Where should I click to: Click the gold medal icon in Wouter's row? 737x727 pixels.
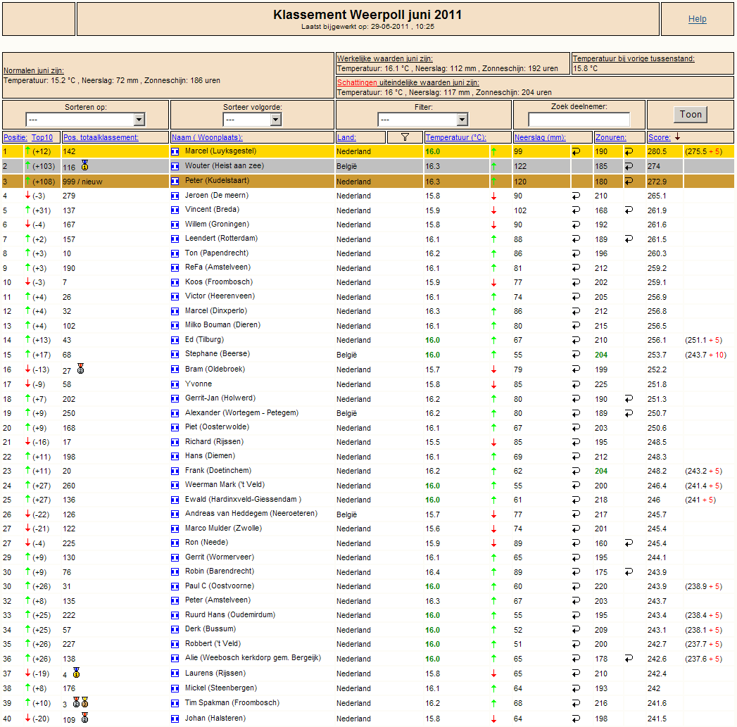pos(84,166)
